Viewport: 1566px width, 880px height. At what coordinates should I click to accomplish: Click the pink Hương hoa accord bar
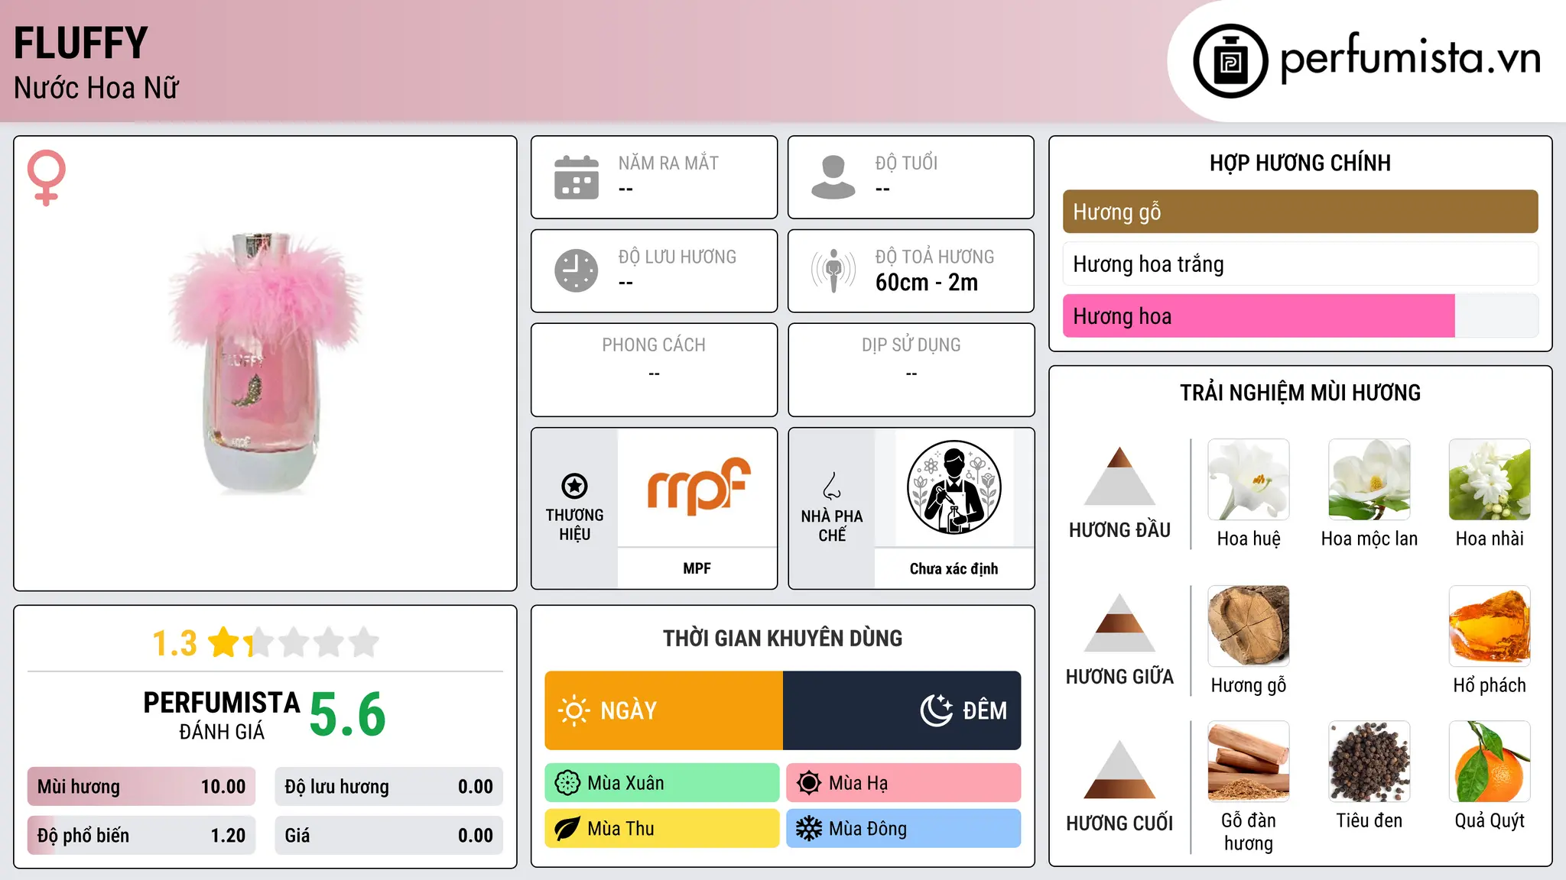(1301, 316)
